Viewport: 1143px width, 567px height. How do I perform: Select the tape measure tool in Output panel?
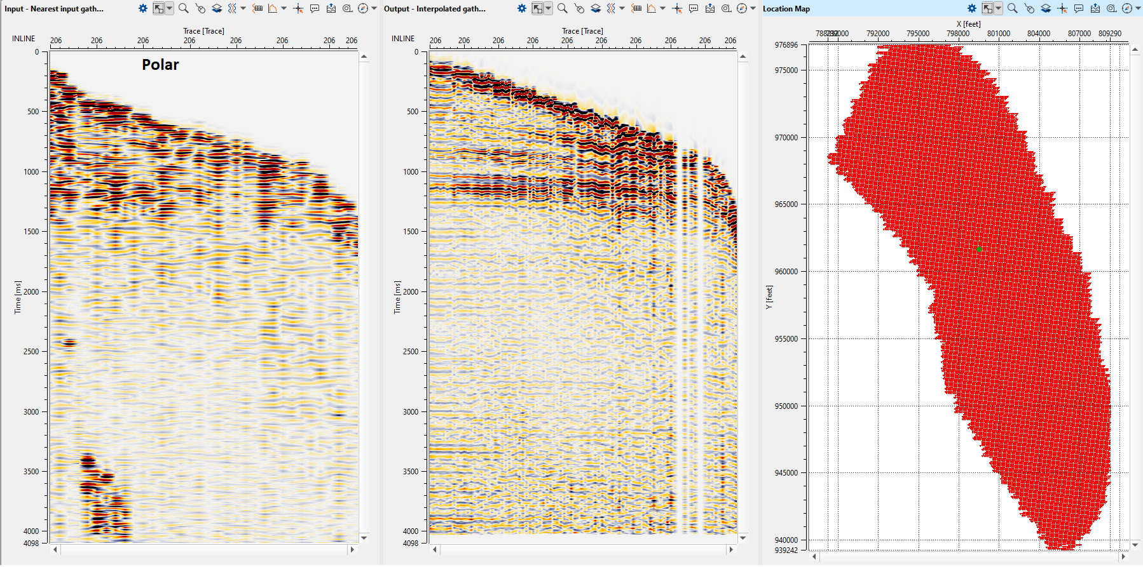[727, 8]
